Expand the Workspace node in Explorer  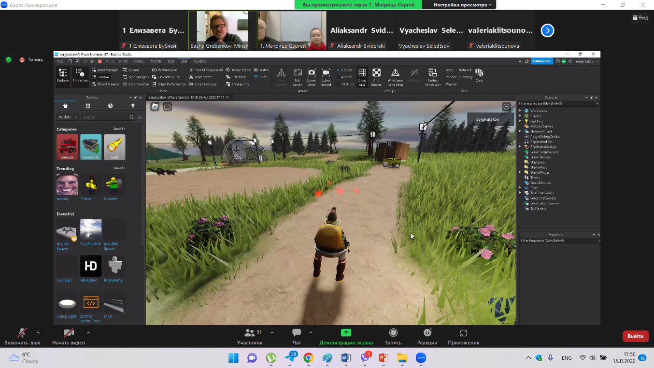click(520, 111)
